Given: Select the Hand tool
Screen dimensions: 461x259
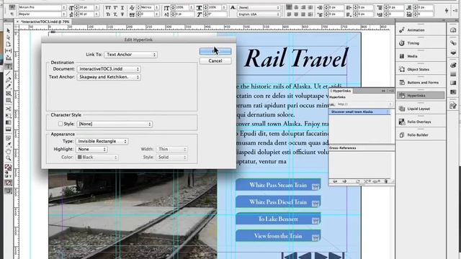Looking at the screenshot, I should pyautogui.click(x=8, y=152).
